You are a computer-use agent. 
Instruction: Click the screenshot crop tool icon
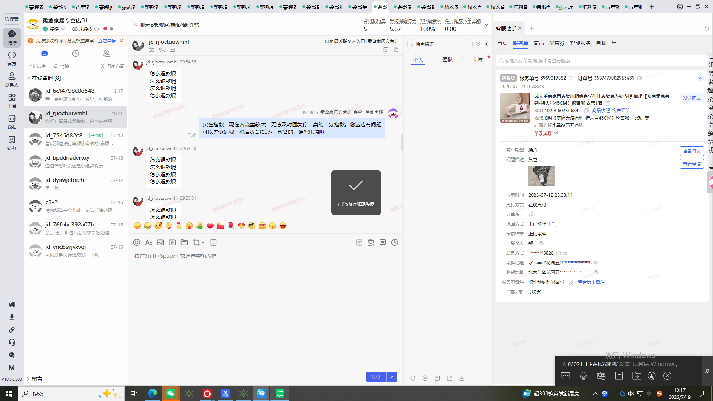point(196,242)
